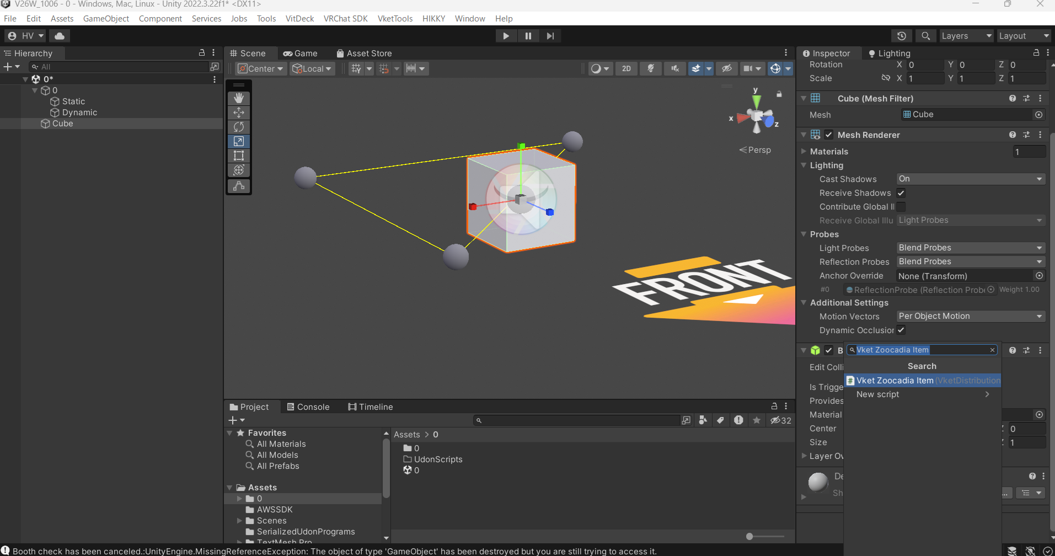Click the Pause button
1055x556 pixels.
528,36
